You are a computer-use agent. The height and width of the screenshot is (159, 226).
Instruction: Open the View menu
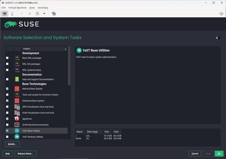[x=32, y=8]
